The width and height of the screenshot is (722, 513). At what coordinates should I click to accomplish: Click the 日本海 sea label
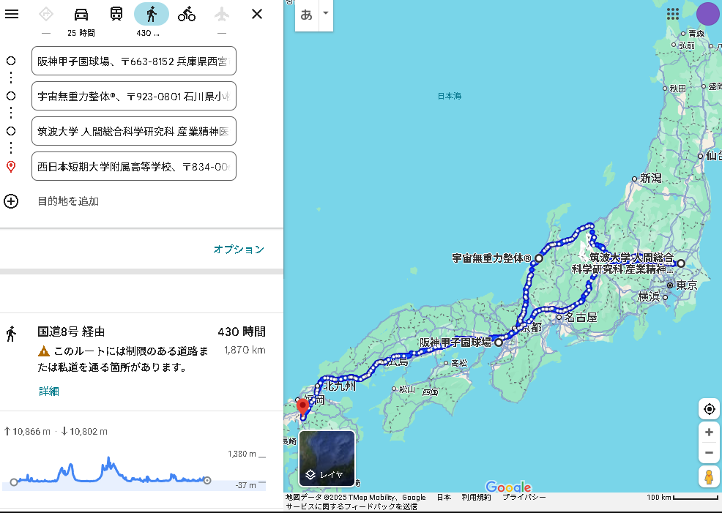click(x=450, y=96)
